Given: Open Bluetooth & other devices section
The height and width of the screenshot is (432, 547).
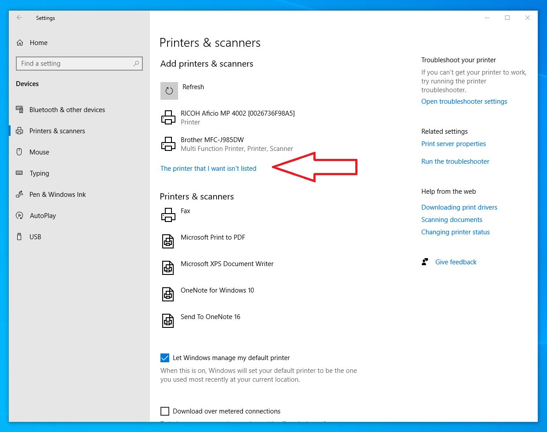Looking at the screenshot, I should click(67, 110).
